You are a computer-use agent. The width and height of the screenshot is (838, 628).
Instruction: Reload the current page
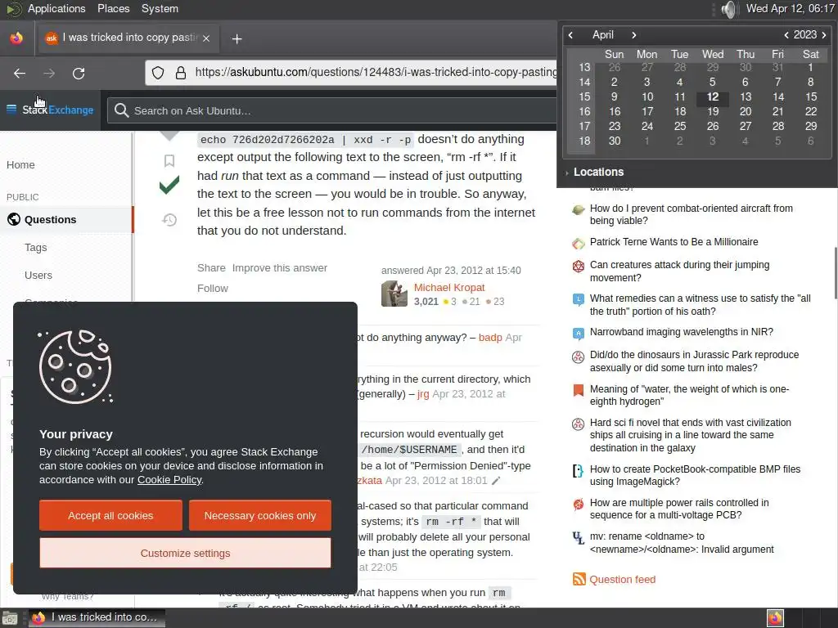point(79,73)
